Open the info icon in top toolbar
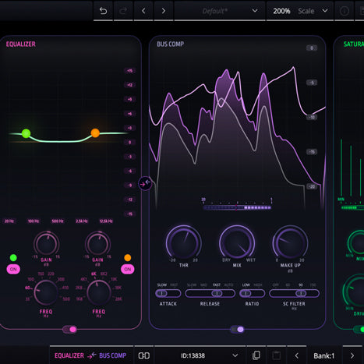 point(345,11)
